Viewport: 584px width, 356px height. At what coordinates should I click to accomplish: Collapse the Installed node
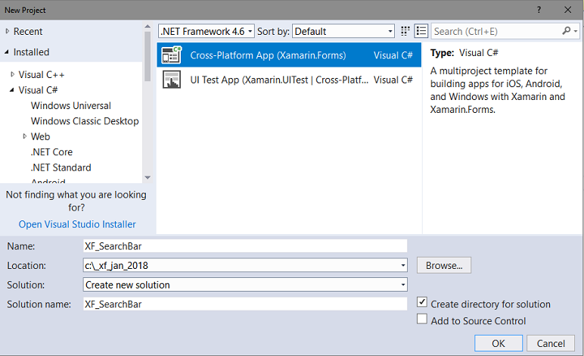coord(7,52)
